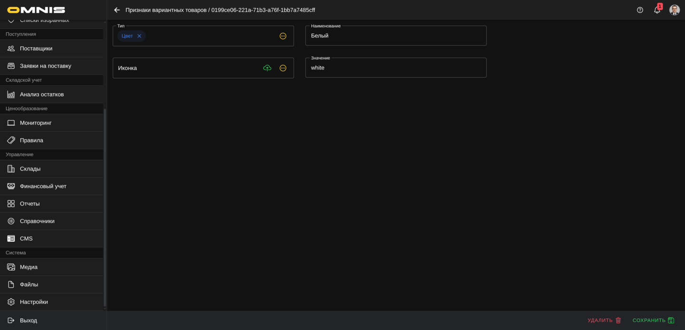Click the Настройки gear icon

[x=11, y=302]
